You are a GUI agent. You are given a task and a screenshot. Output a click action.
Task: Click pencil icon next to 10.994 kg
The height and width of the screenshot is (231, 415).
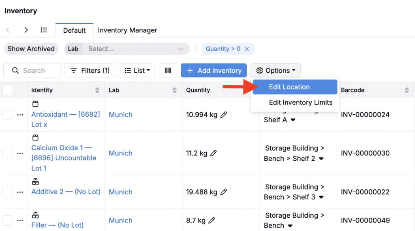(x=223, y=115)
